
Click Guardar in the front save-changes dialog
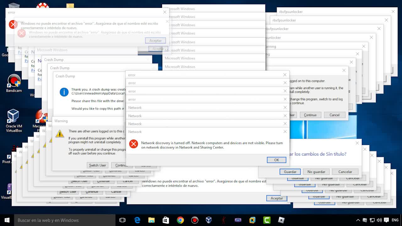click(x=290, y=172)
